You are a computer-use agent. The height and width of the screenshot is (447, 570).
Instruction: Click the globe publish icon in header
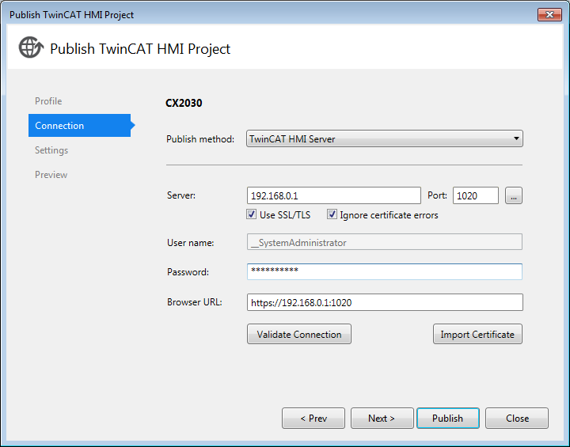[31, 47]
